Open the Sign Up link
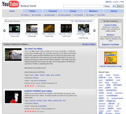The image size is (126, 114). pos(108,2)
